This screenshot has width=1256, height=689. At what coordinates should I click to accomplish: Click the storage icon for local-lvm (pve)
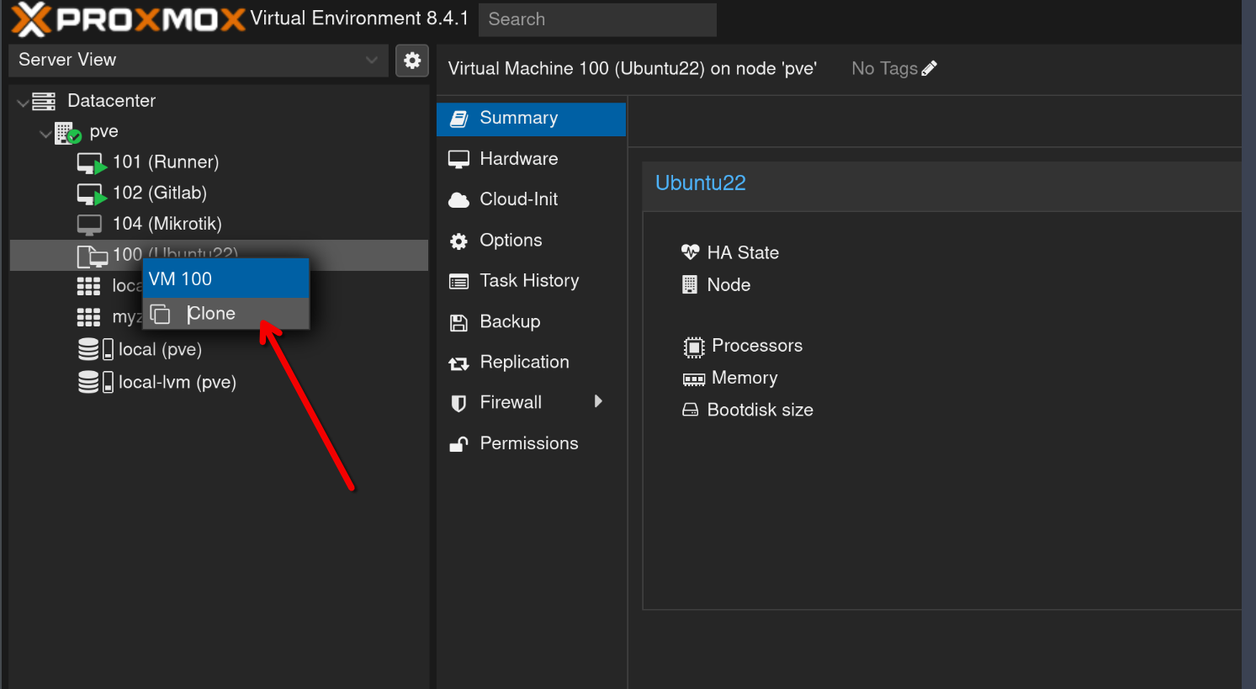click(95, 382)
